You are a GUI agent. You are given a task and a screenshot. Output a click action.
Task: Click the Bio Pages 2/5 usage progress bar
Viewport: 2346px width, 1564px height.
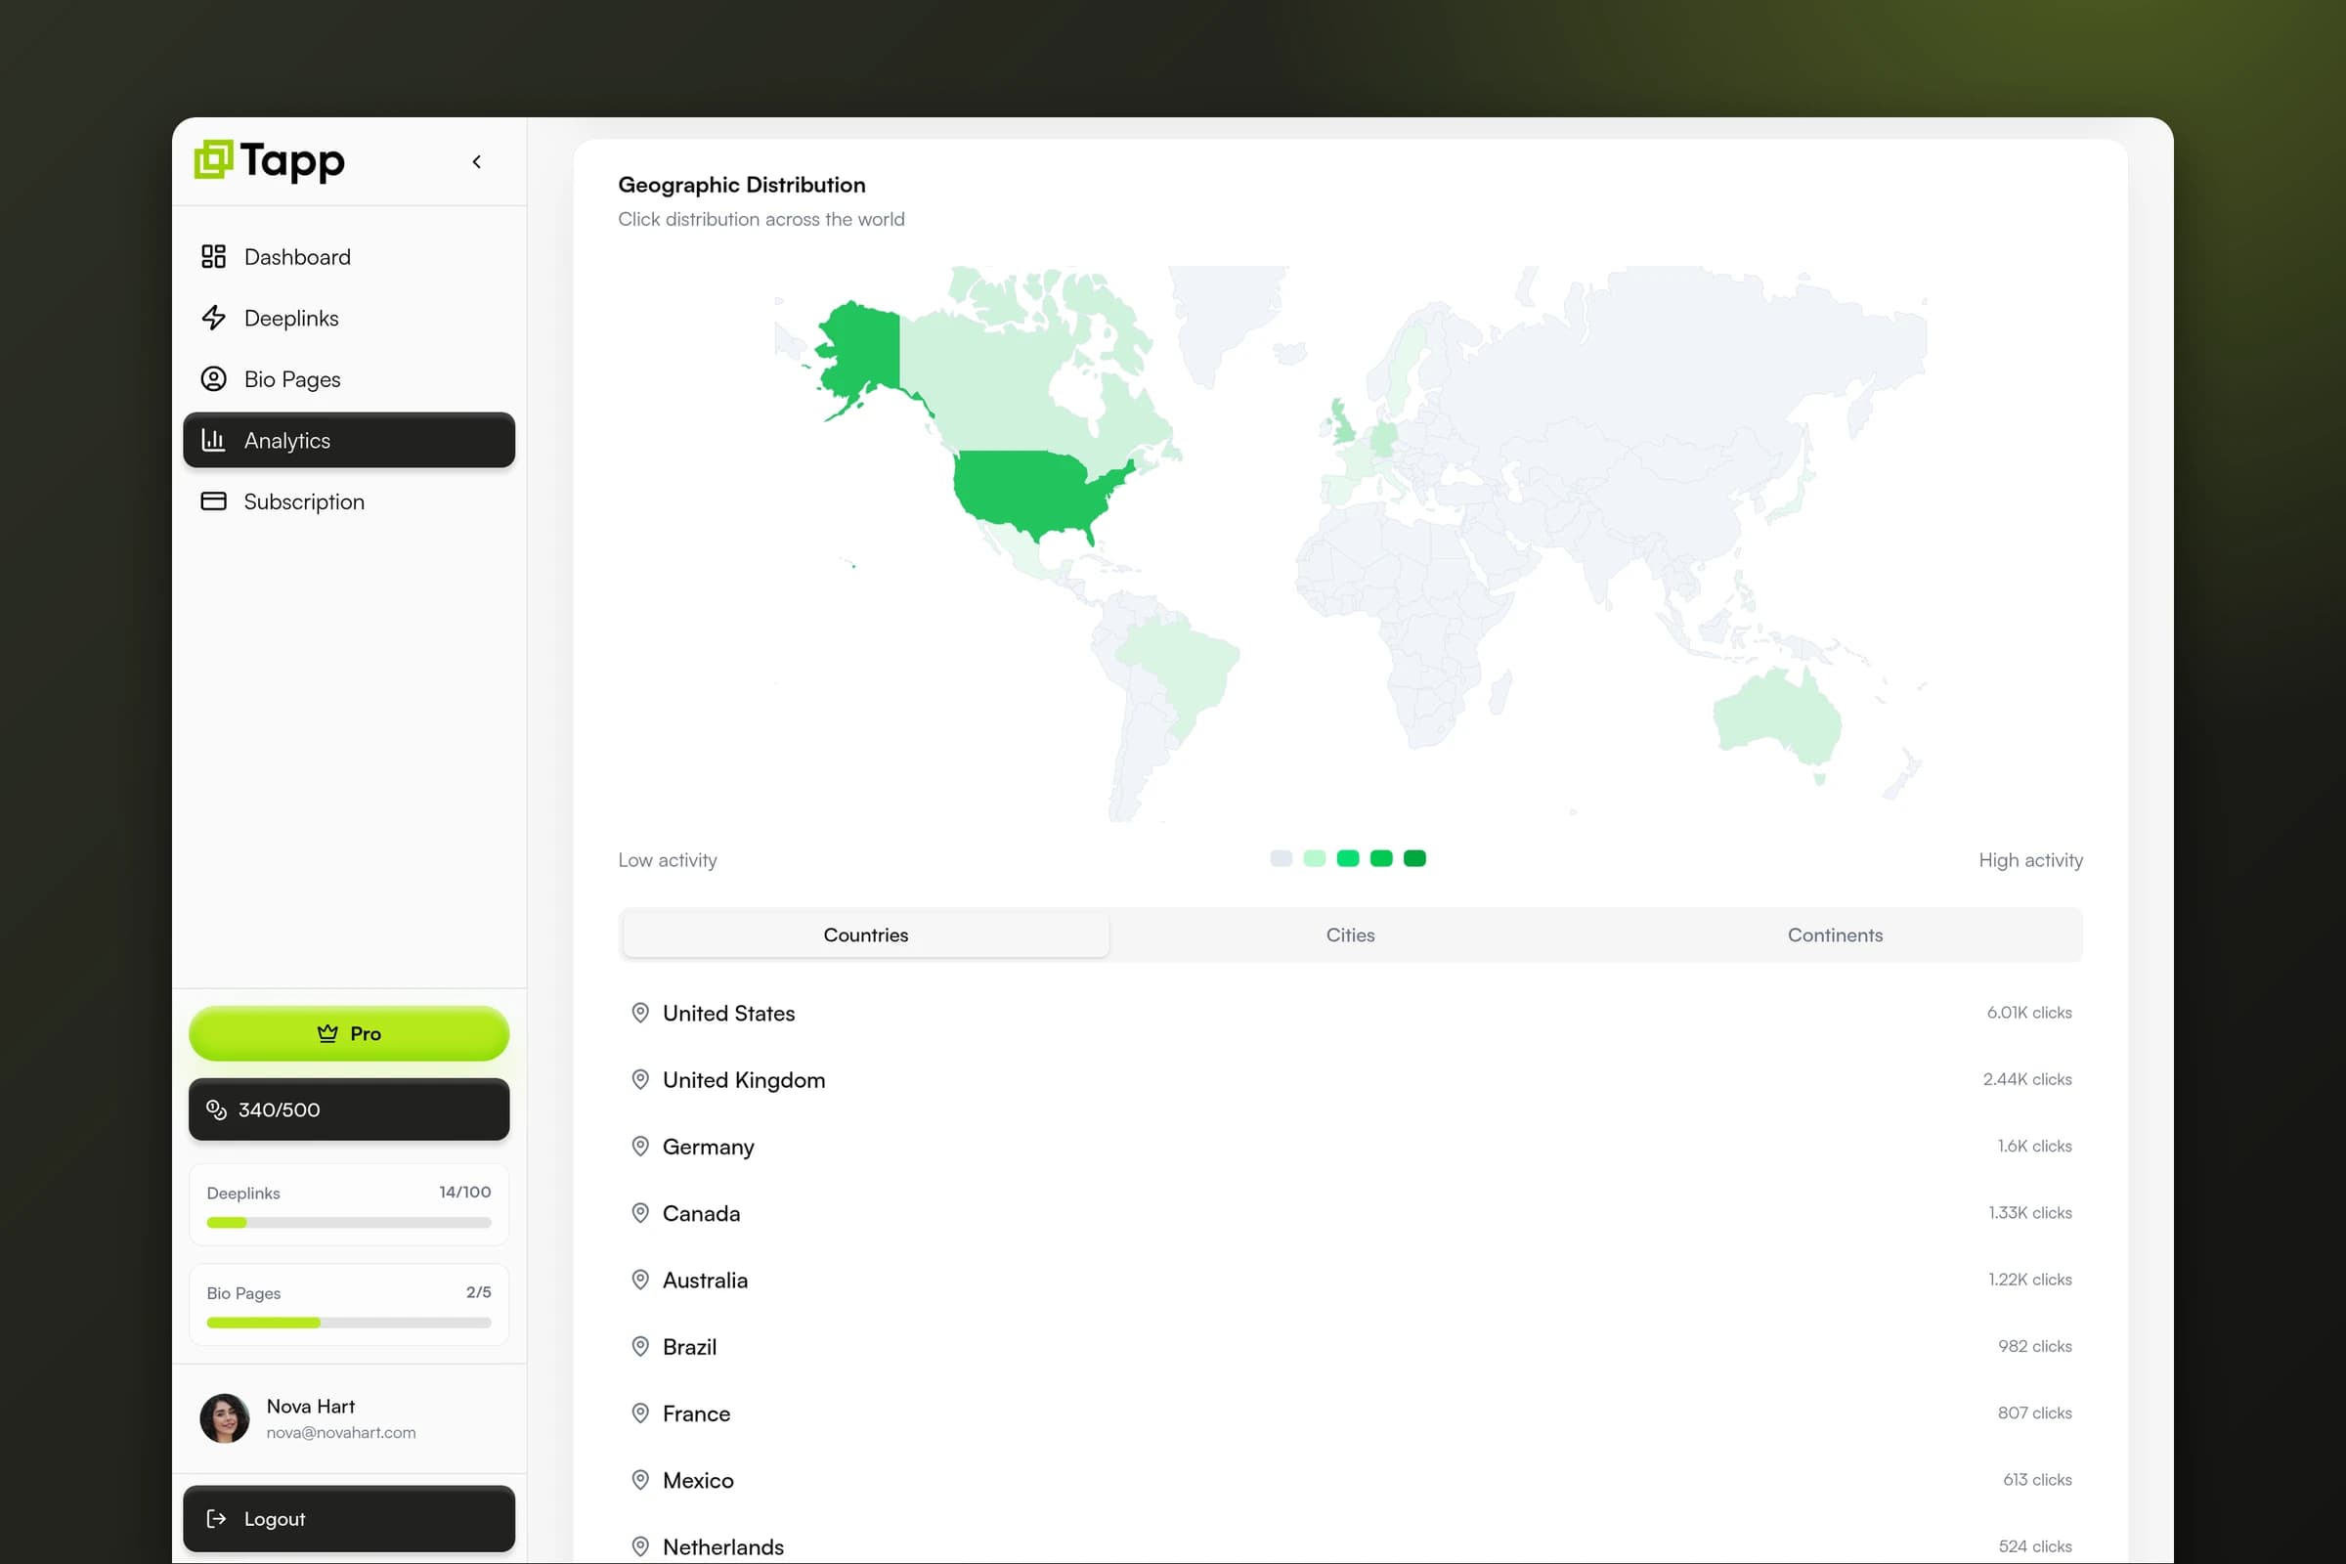[x=349, y=1323]
